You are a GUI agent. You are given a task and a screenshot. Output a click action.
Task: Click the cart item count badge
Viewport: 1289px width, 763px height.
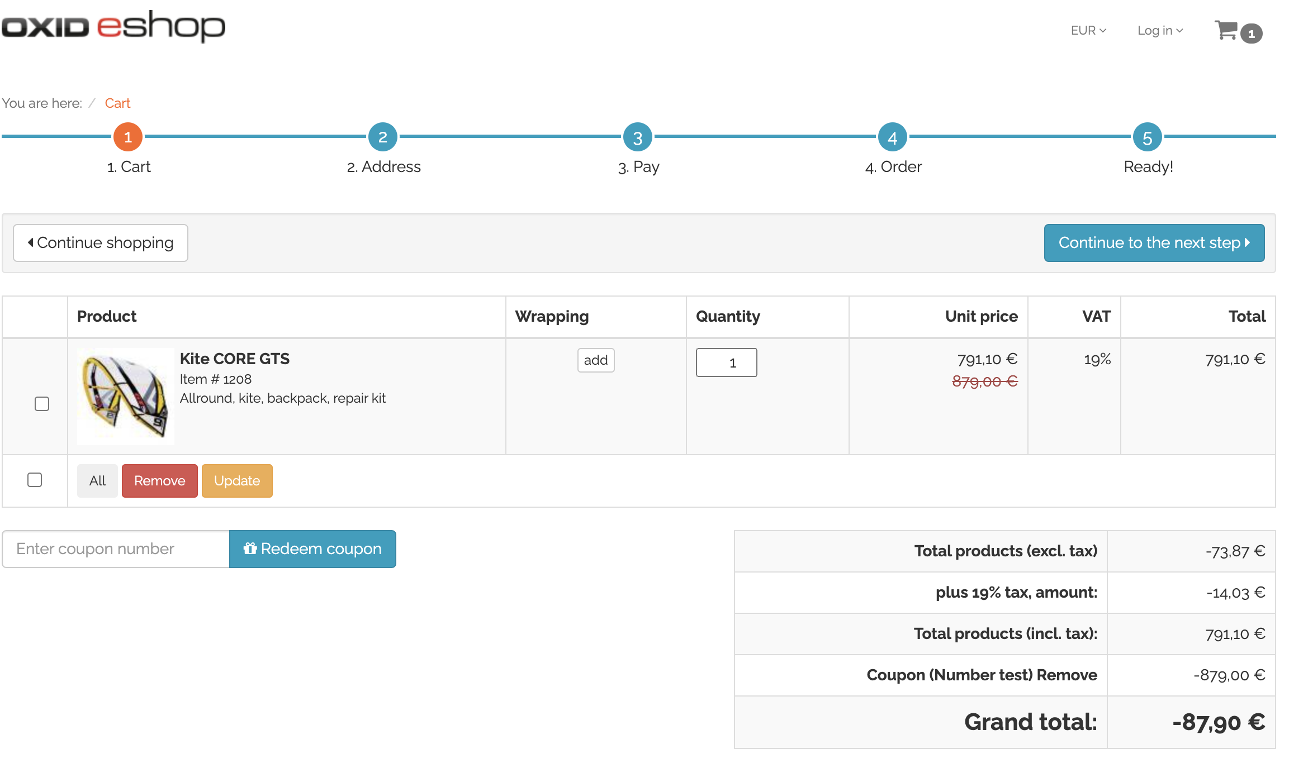coord(1252,34)
